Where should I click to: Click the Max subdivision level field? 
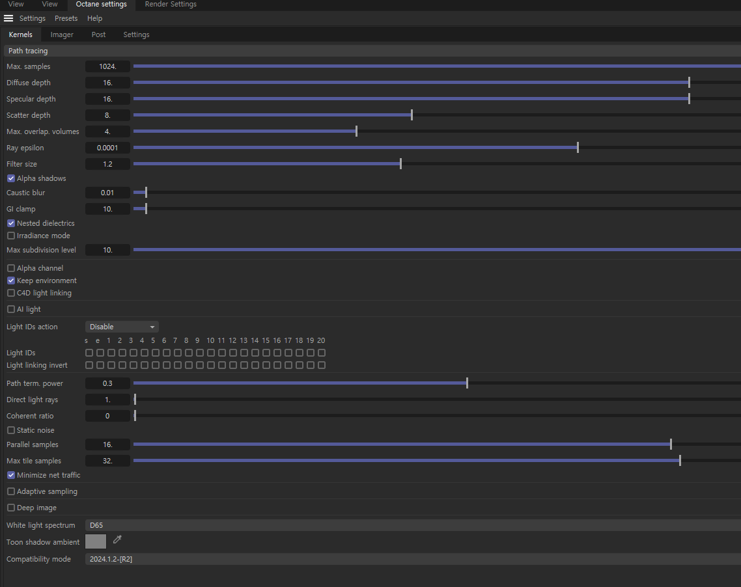[107, 250]
